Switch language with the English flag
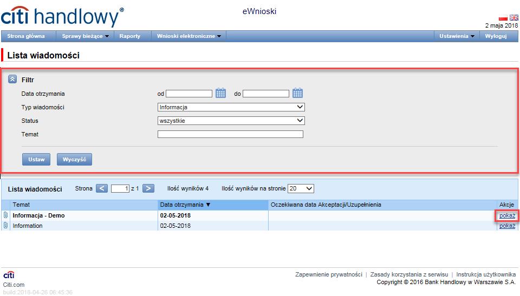The width and height of the screenshot is (520, 296). point(513,18)
